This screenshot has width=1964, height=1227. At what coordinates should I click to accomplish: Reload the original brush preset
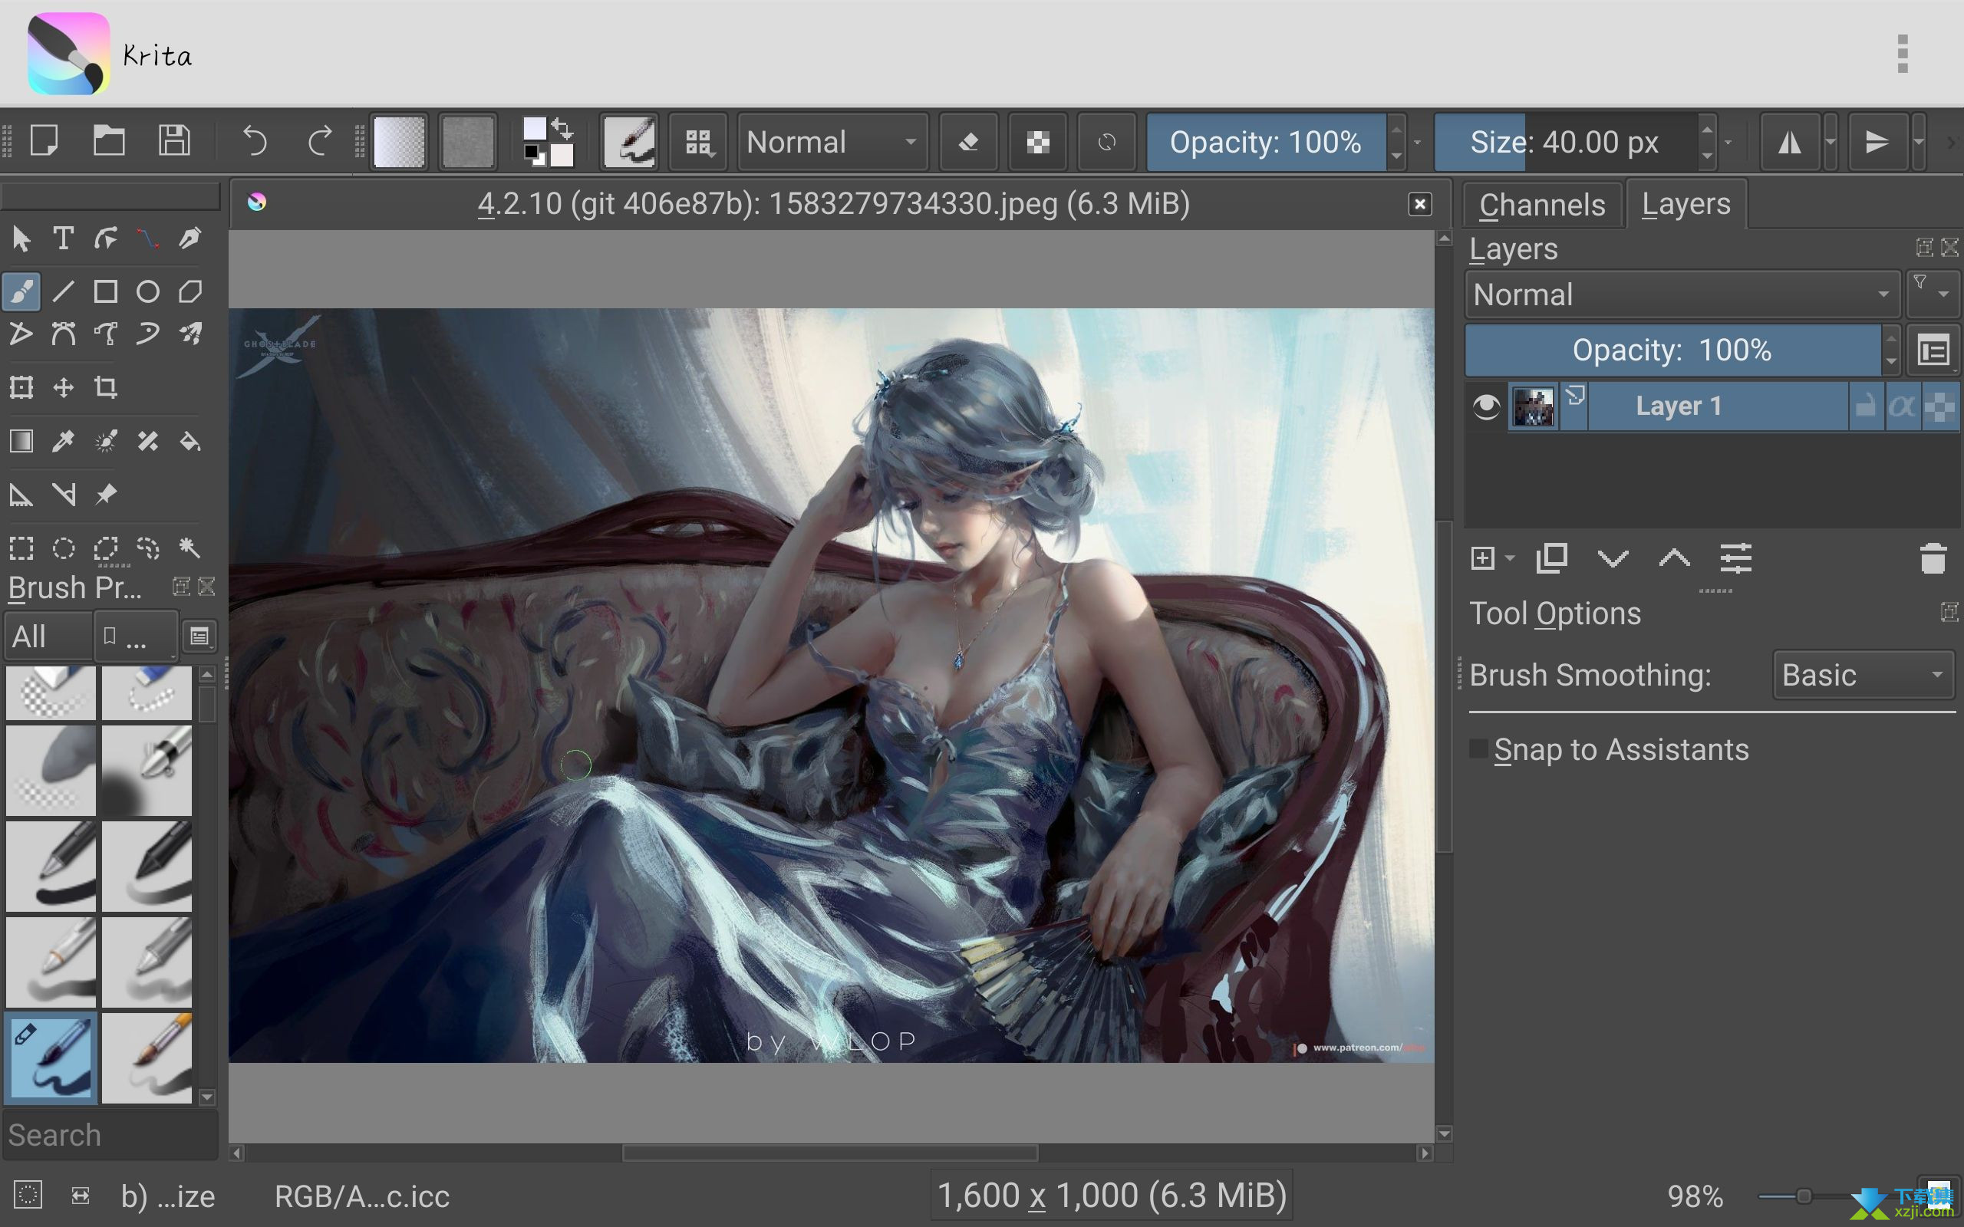point(1106,142)
